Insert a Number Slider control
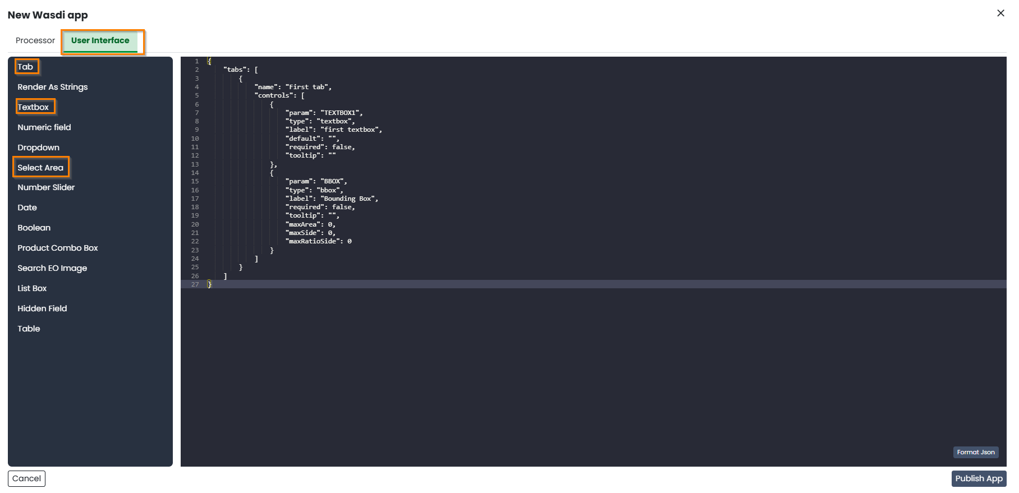 46,187
